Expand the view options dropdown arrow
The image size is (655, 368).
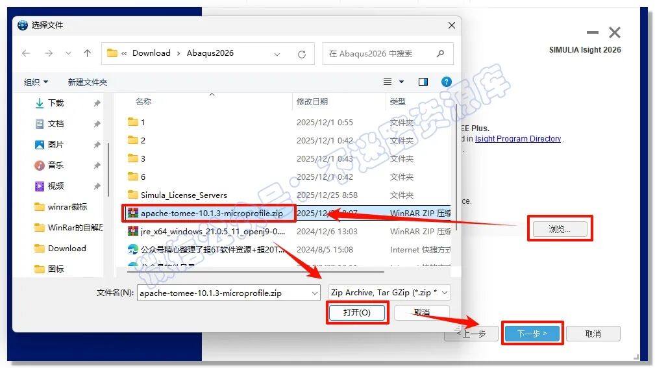[401, 82]
